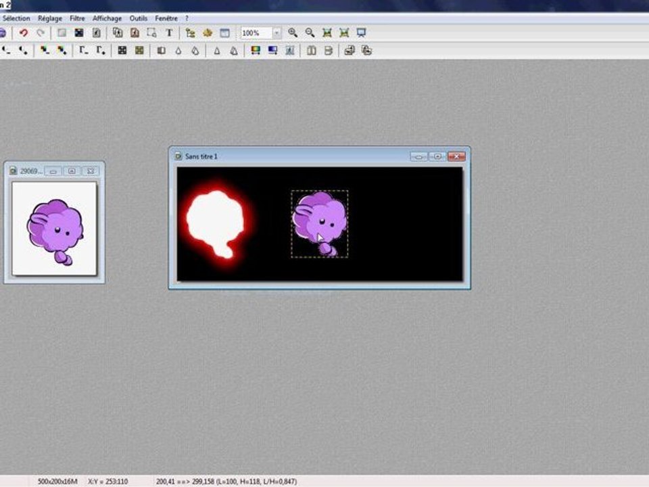Click the Contrast plus icon

click(x=23, y=51)
